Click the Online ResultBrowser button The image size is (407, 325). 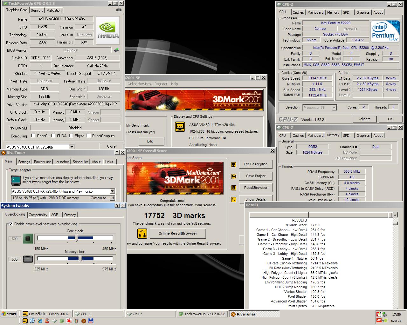coord(178,233)
